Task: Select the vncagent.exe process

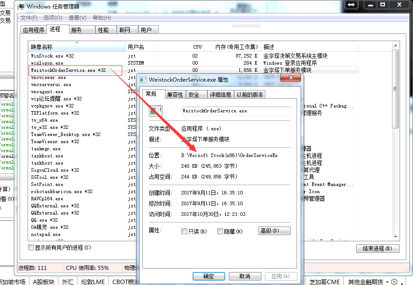Action: [47, 92]
